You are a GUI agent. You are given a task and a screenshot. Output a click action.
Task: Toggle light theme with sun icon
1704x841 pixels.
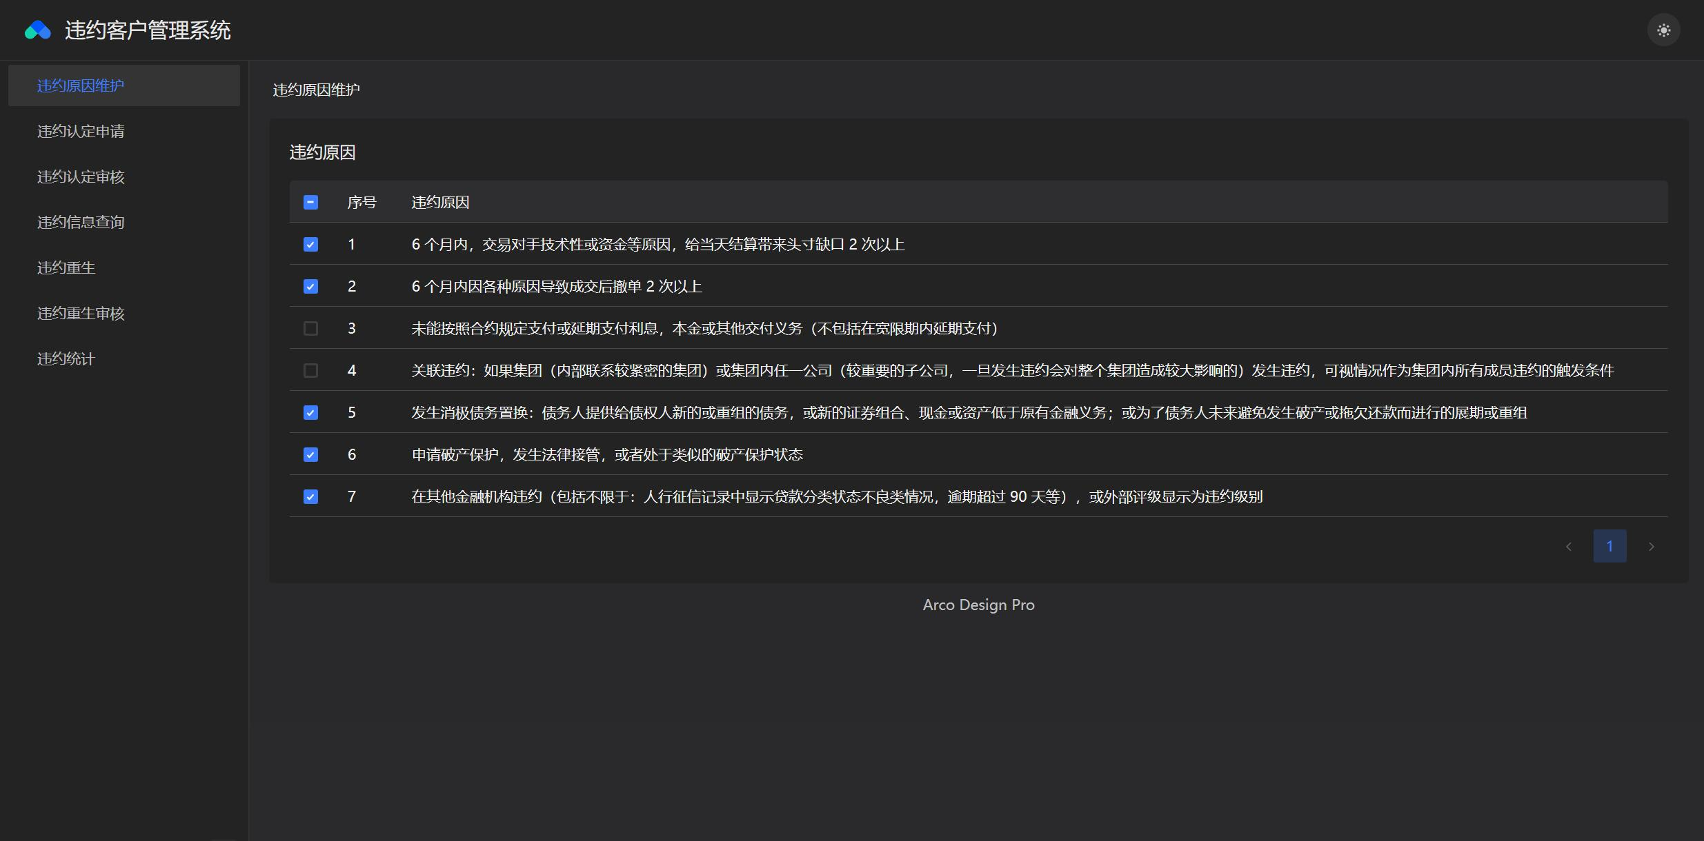(1663, 30)
